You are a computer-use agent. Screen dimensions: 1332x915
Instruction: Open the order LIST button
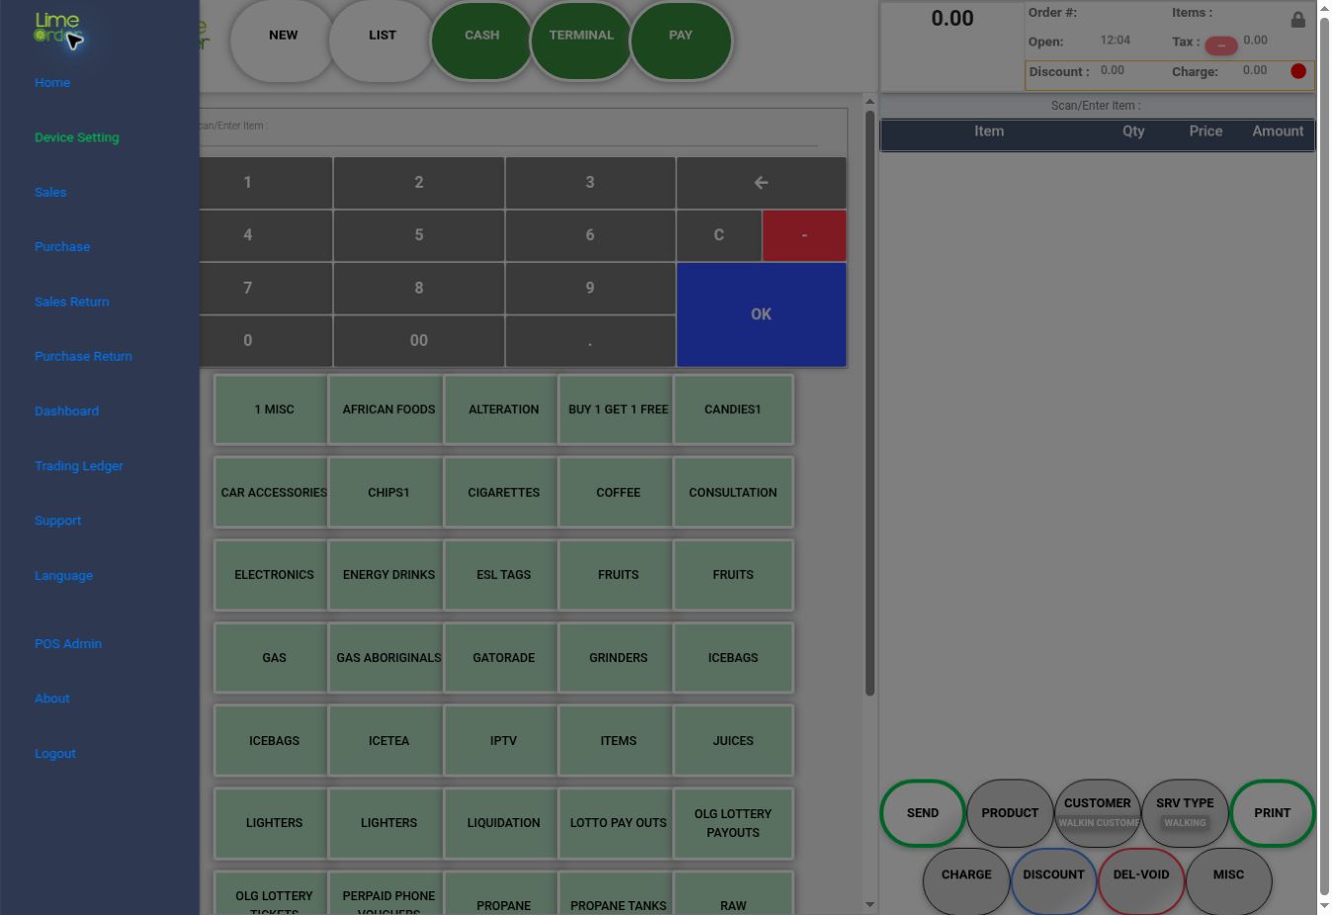pos(382,41)
